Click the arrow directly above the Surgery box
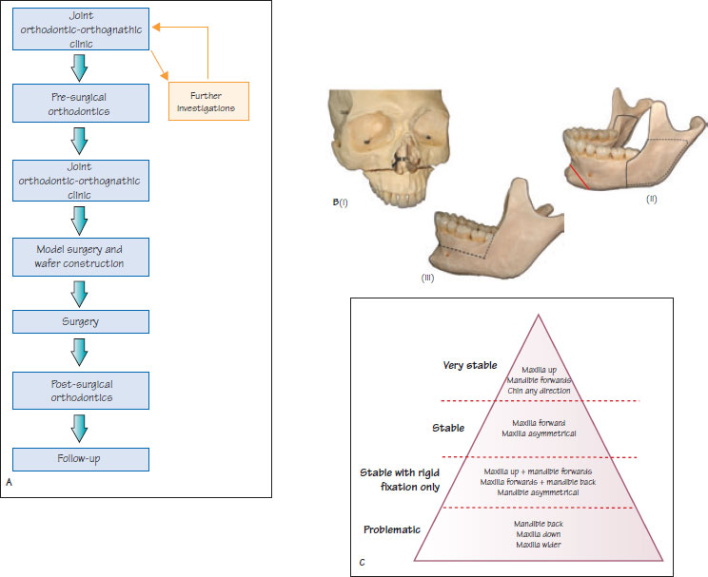 (x=81, y=291)
